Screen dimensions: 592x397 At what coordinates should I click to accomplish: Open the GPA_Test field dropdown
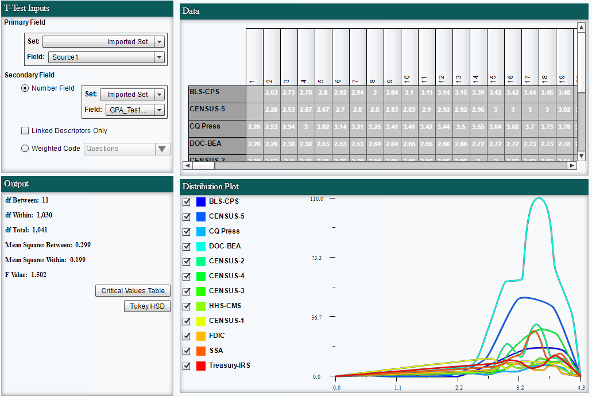[x=135, y=110]
